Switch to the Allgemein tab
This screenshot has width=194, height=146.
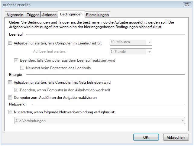tap(15, 15)
